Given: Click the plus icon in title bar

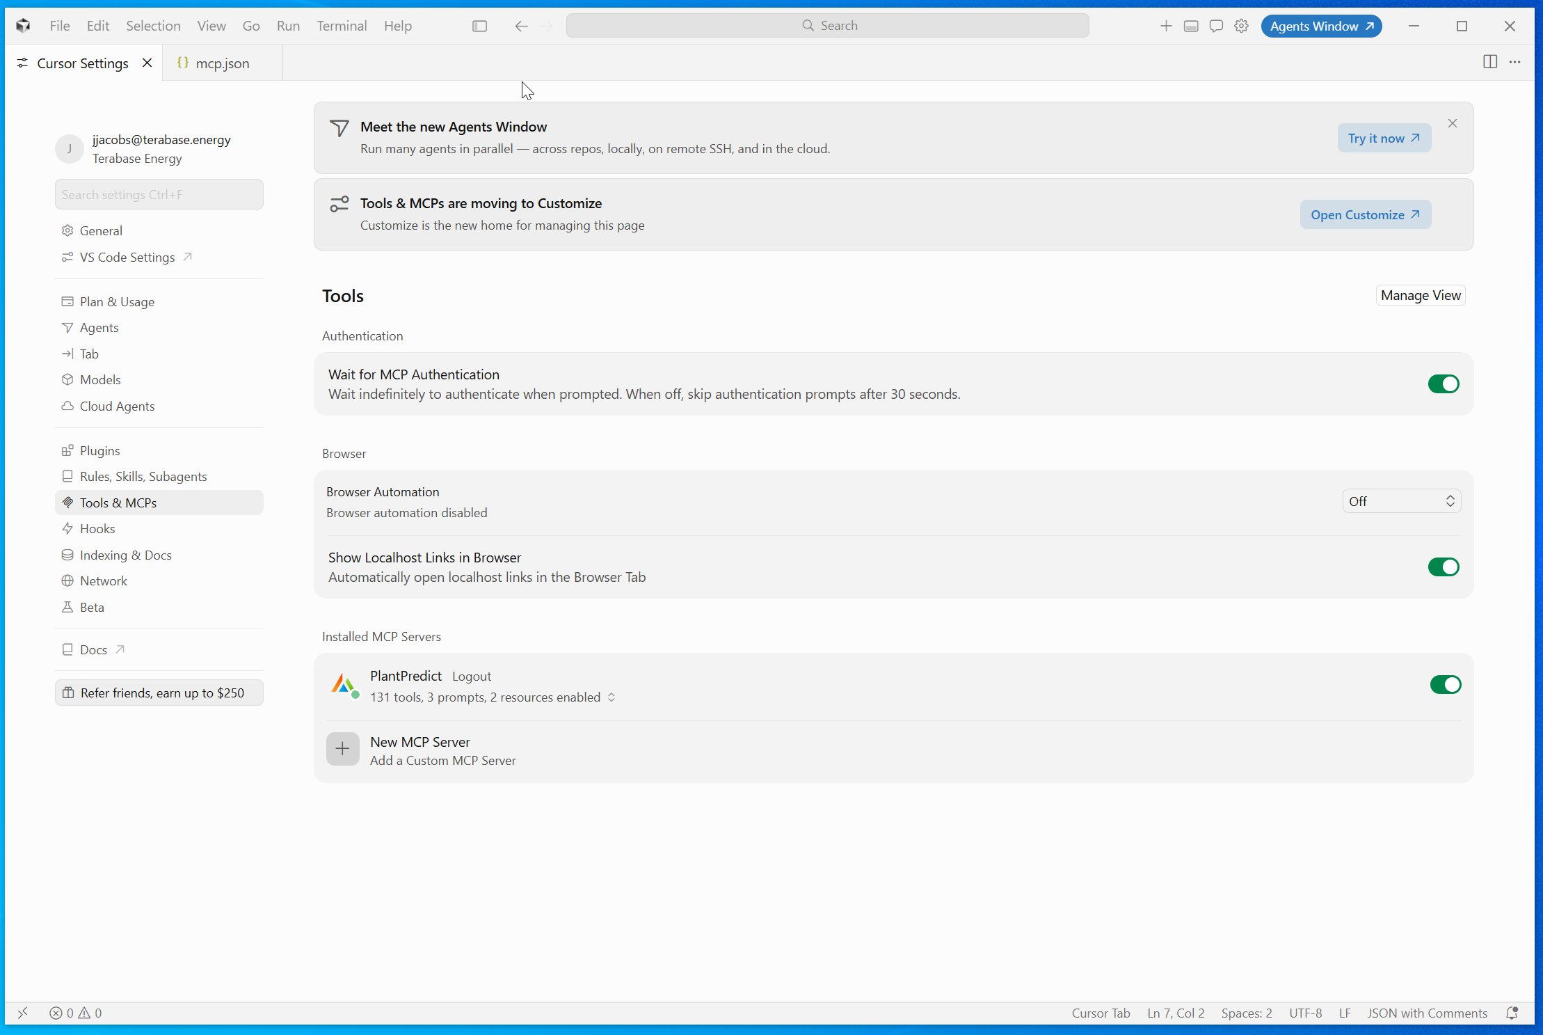Looking at the screenshot, I should (1166, 26).
